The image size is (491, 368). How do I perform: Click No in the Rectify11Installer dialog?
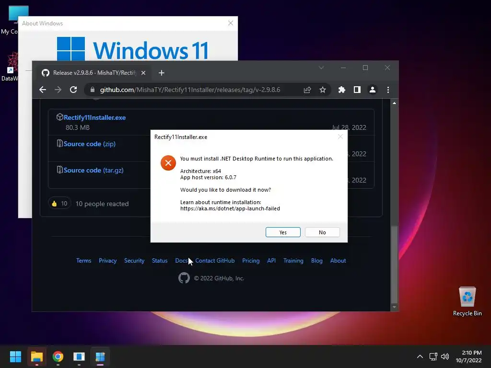tap(322, 232)
